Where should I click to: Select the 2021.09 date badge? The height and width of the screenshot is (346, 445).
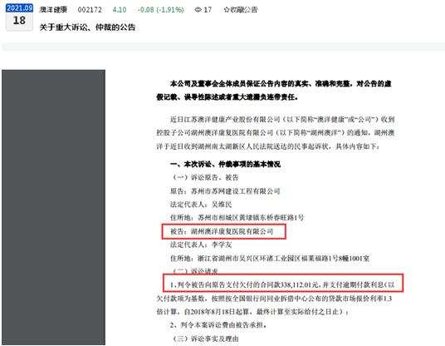pos(19,8)
